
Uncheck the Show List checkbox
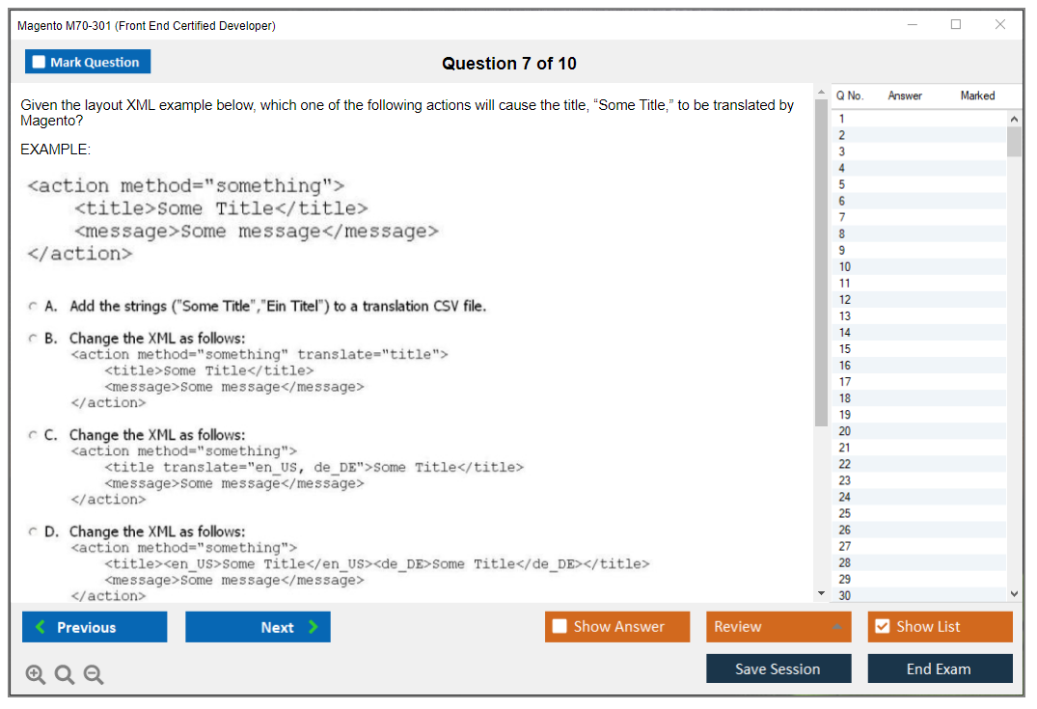tap(882, 627)
